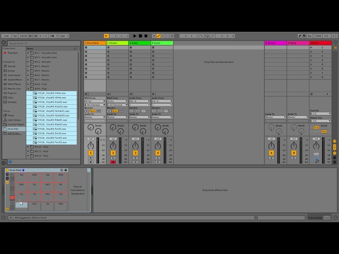339x254 pixels.
Task: Click the transport Record button
Action: click(x=146, y=36)
